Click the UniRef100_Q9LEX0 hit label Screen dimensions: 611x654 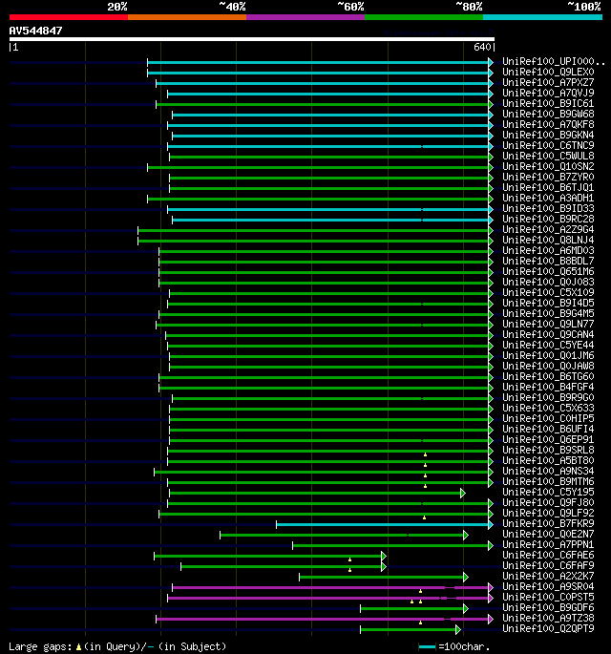pyautogui.click(x=548, y=73)
